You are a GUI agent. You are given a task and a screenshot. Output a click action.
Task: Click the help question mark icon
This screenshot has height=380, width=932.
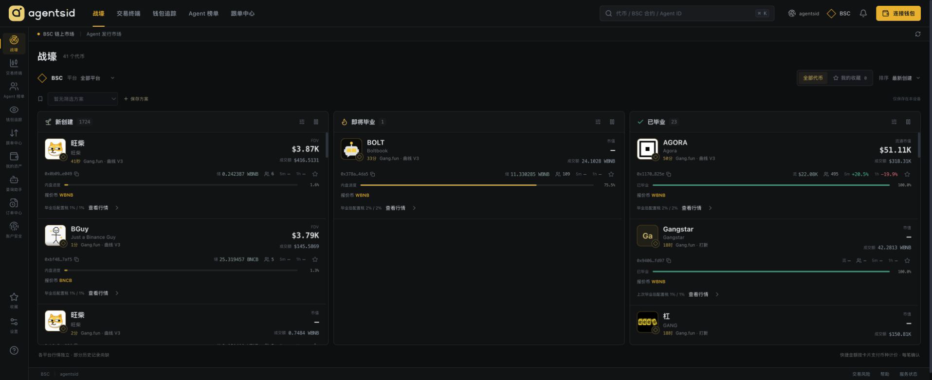[x=14, y=350]
